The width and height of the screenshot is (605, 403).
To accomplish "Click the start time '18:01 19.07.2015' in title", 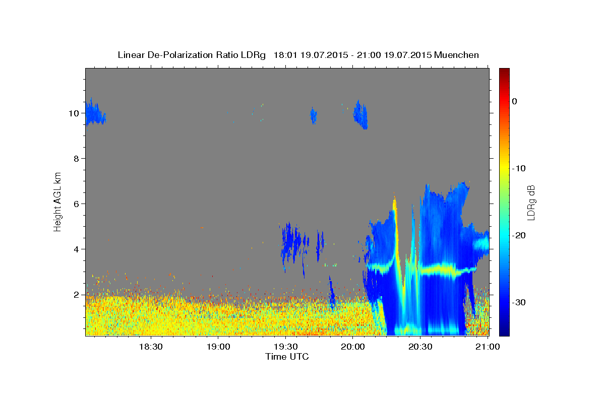I will point(310,55).
